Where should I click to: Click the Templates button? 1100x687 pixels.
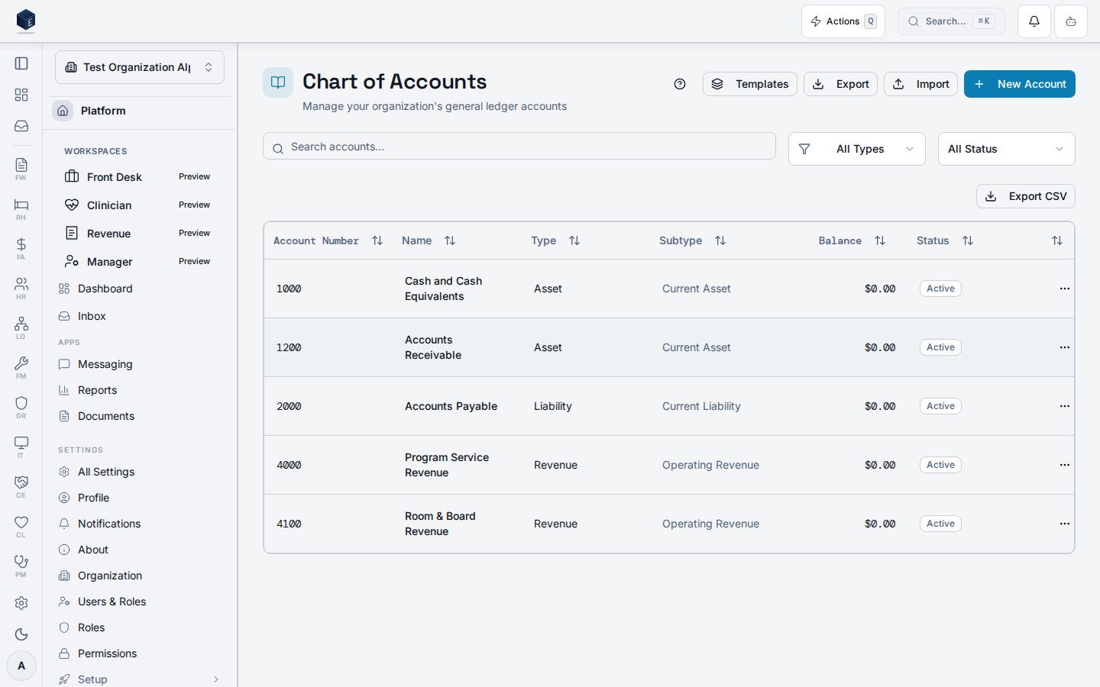coord(750,84)
